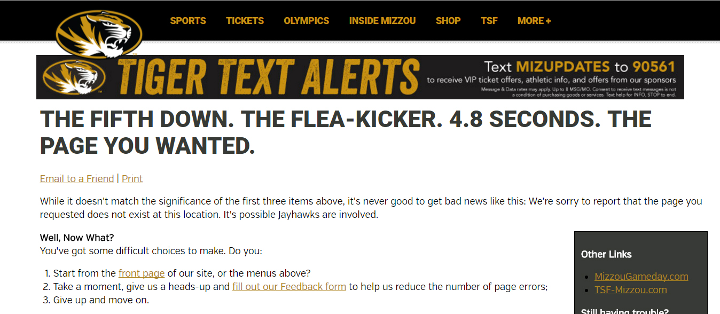Open the SHOP navigation item
Image resolution: width=720 pixels, height=314 pixels.
448,21
